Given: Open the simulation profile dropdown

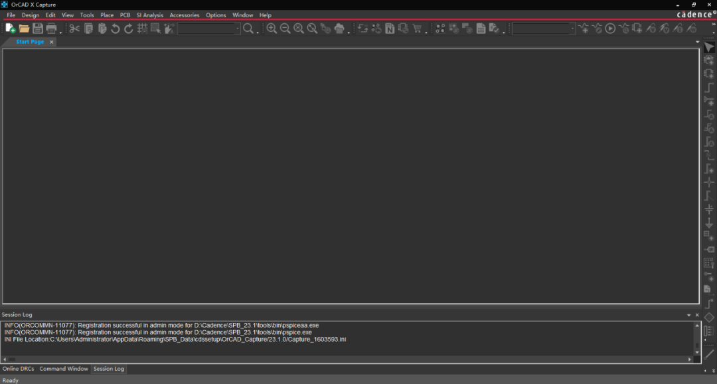Looking at the screenshot, I should click(572, 29).
